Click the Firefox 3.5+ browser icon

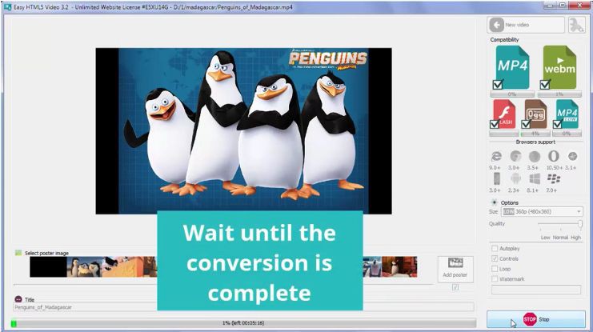535,156
